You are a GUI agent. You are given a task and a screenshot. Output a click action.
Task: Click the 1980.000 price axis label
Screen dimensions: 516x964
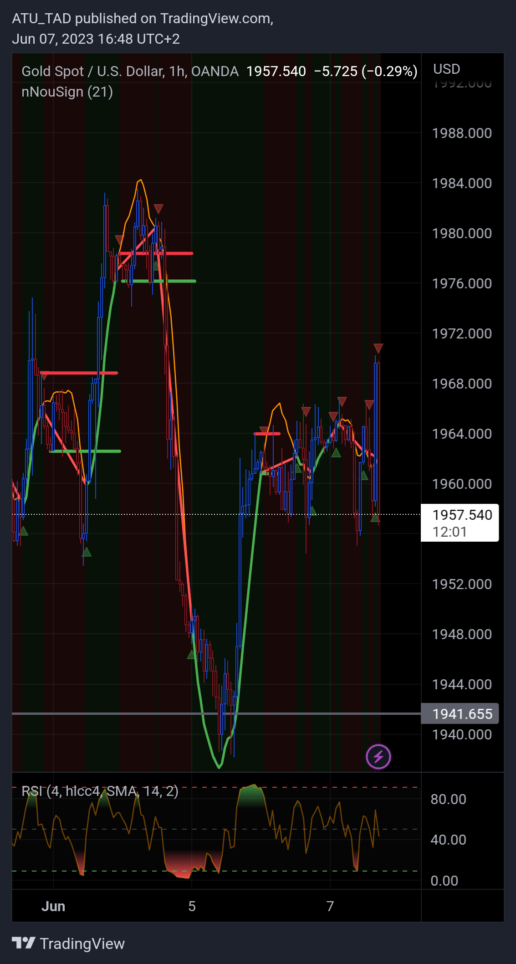click(x=462, y=233)
